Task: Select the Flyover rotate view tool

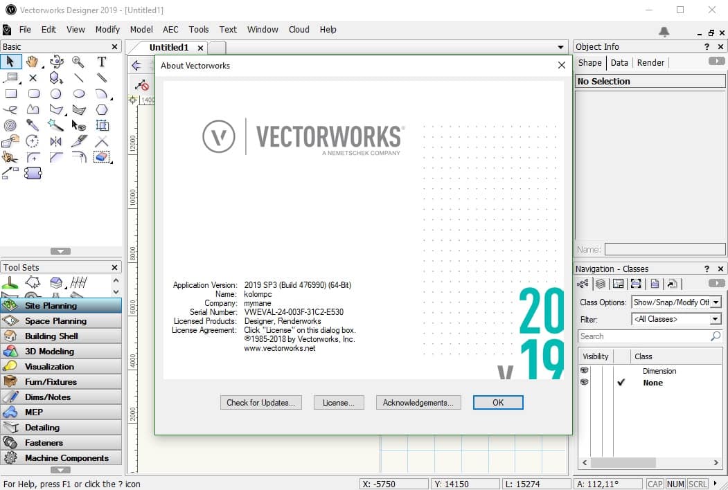Action: (56, 62)
